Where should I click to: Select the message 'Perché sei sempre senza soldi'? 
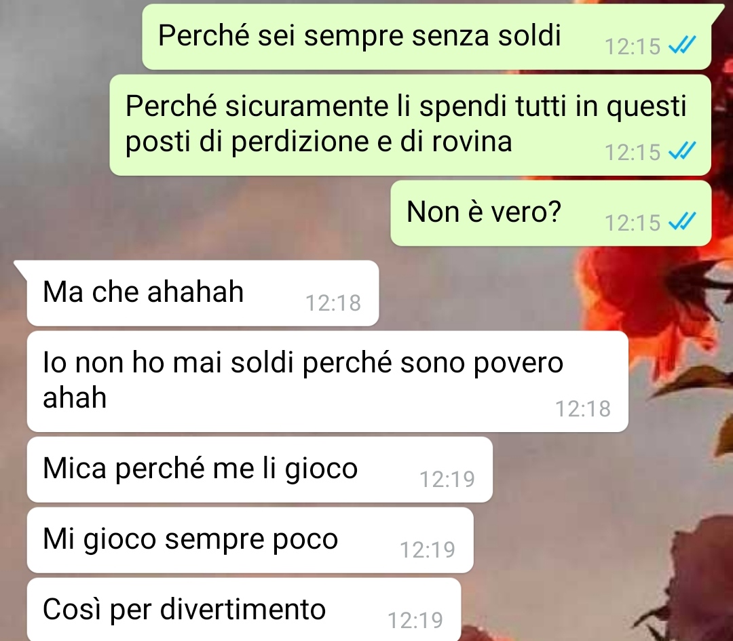tap(426, 37)
